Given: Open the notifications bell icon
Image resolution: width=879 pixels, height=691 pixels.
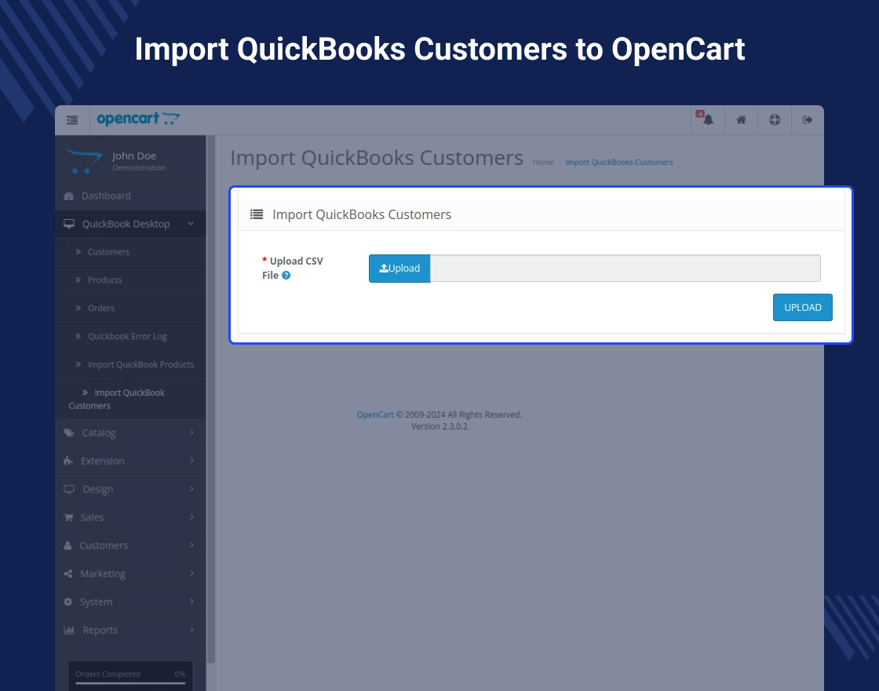Looking at the screenshot, I should point(708,119).
